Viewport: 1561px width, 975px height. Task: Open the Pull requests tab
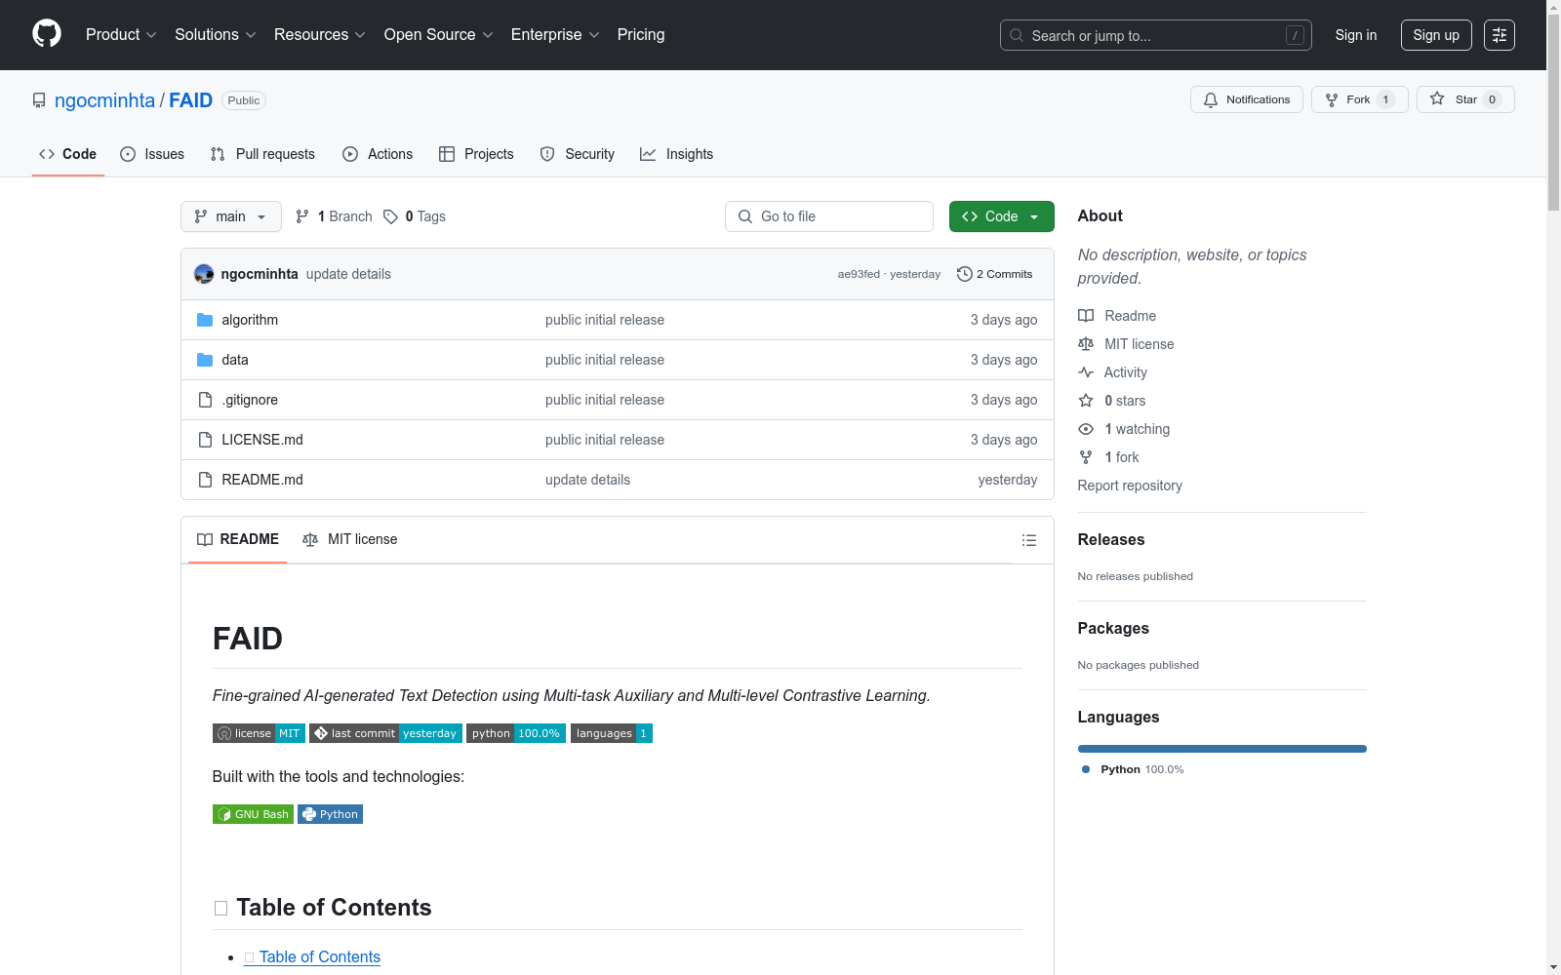click(262, 154)
